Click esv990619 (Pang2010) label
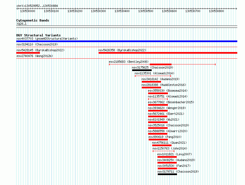 pos(165,137)
